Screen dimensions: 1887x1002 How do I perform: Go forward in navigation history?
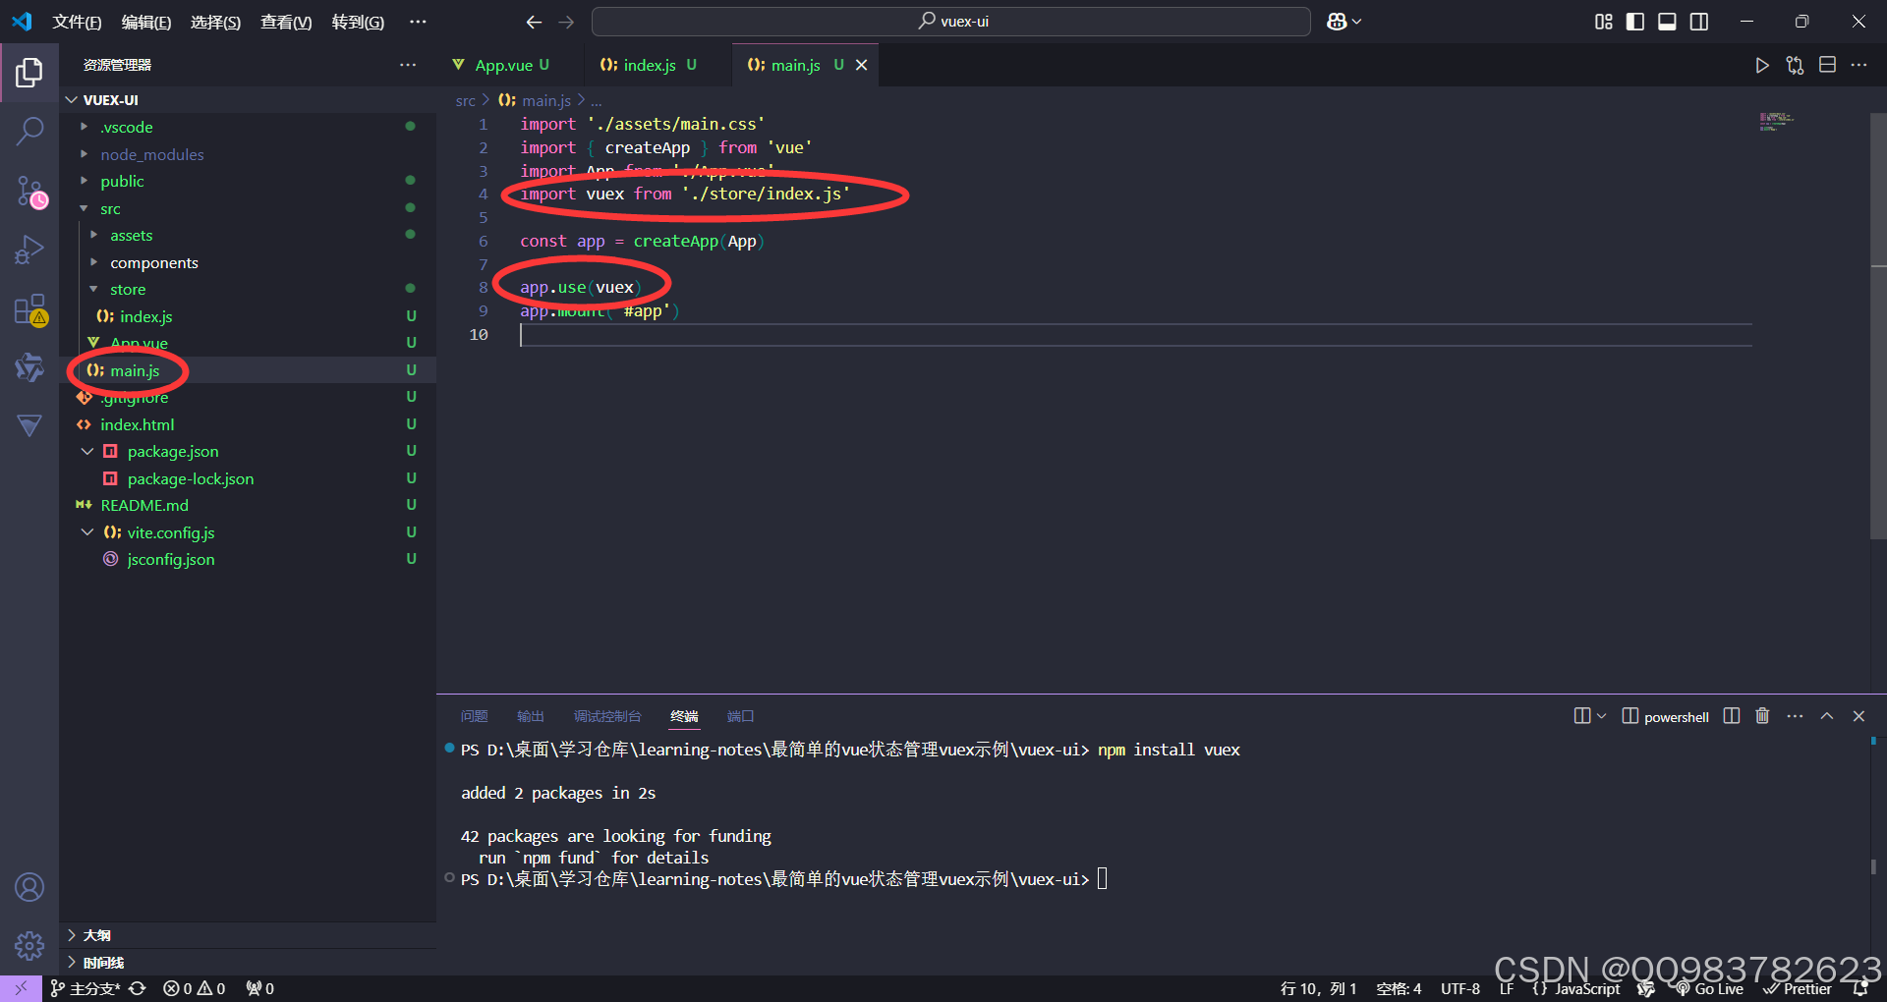566,22
